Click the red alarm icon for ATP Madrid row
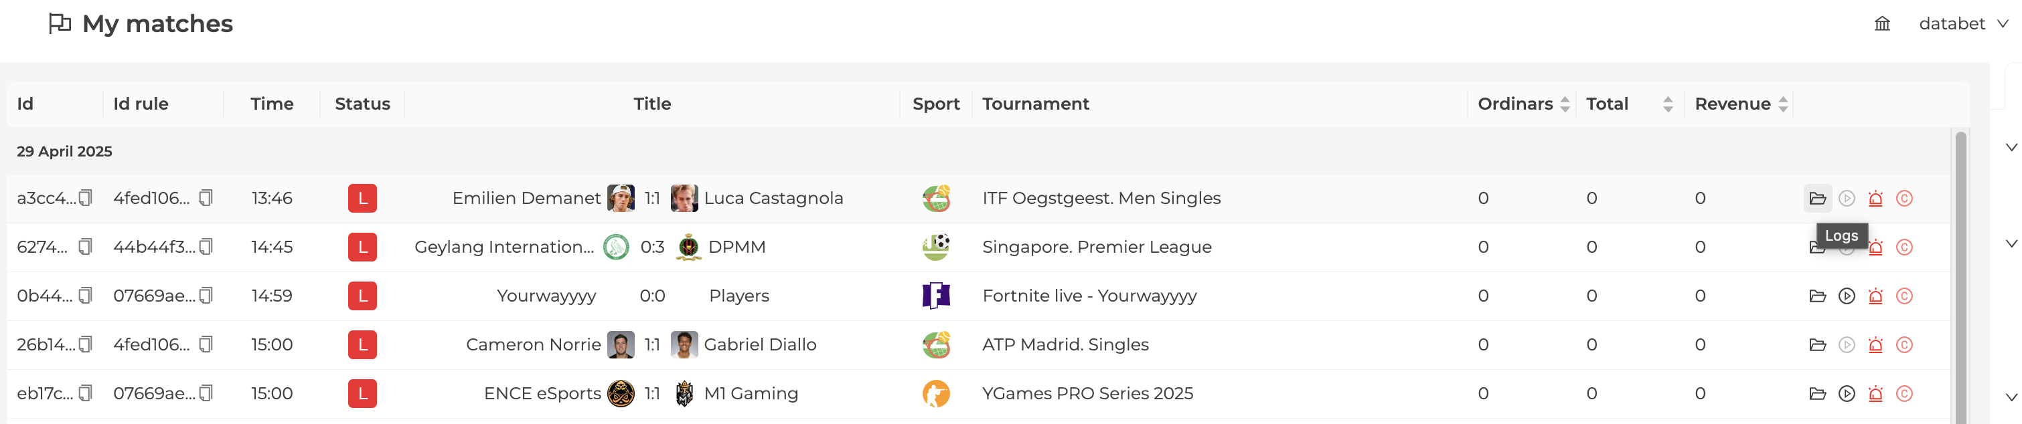This screenshot has height=424, width=2022. point(1875,345)
